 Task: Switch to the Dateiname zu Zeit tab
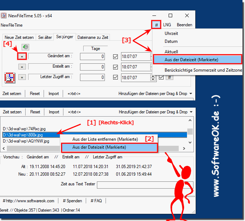click(x=93, y=37)
